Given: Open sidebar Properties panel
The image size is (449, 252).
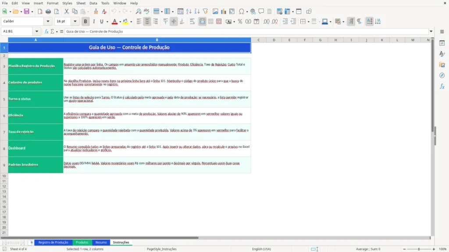Looking at the screenshot, I should point(442,43).
